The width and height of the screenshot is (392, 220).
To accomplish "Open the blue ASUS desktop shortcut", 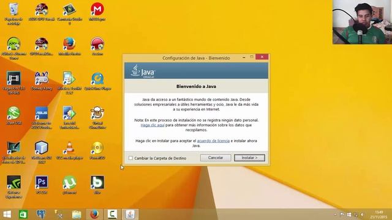I will (42, 118).
